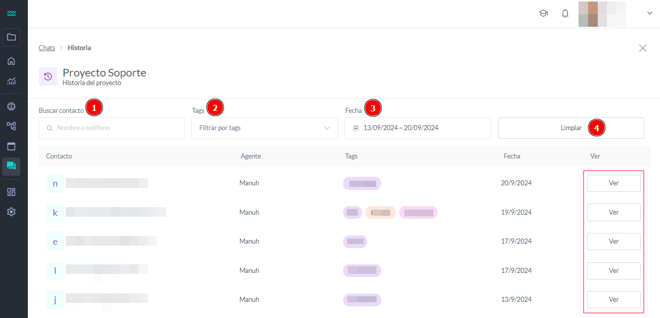Open Settings via the gear icon
The height and width of the screenshot is (318, 660).
[x=11, y=212]
